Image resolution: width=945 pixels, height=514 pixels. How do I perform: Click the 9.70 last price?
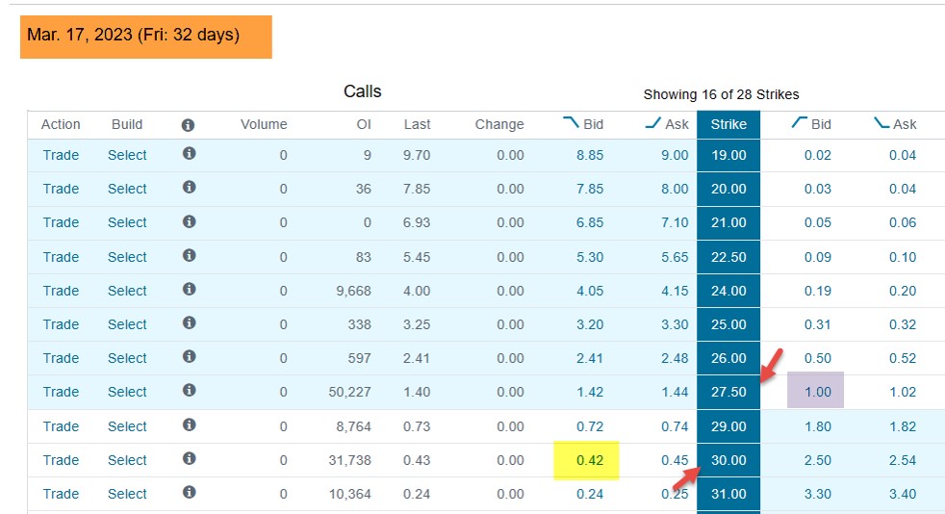[x=417, y=155]
